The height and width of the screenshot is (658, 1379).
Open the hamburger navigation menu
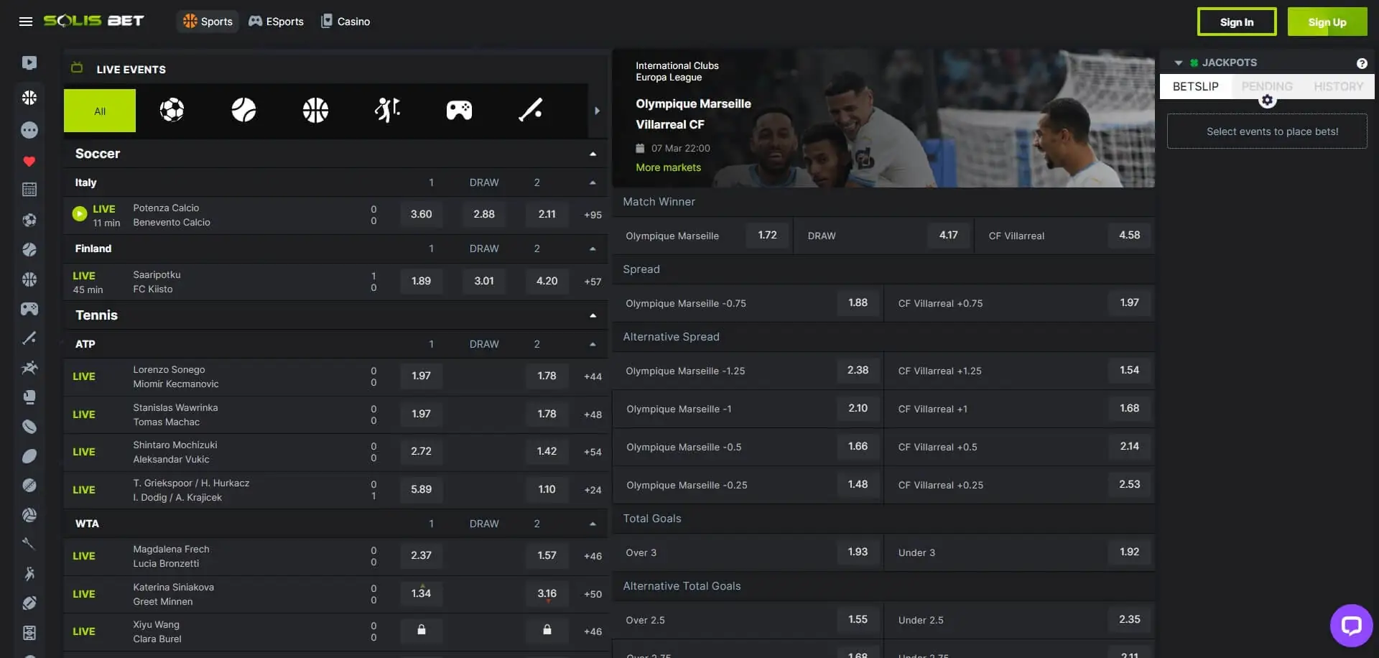point(26,22)
